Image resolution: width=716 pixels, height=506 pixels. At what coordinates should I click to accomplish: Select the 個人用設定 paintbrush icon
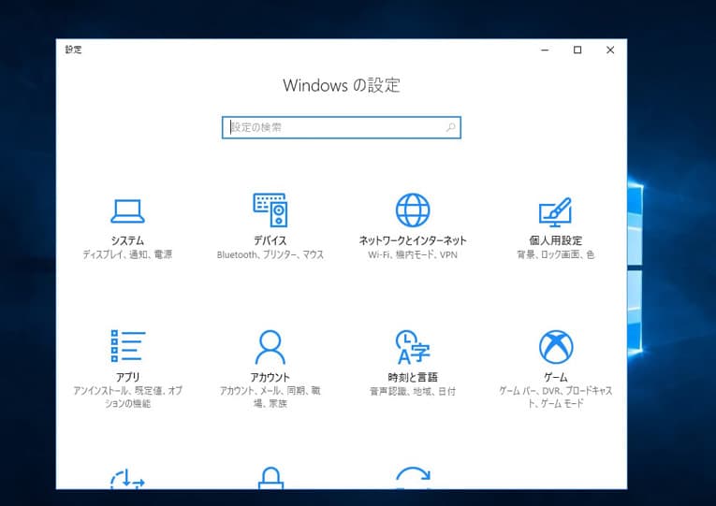[x=555, y=211]
